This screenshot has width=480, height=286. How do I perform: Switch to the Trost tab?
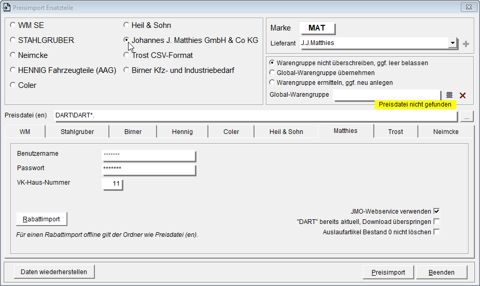(396, 132)
